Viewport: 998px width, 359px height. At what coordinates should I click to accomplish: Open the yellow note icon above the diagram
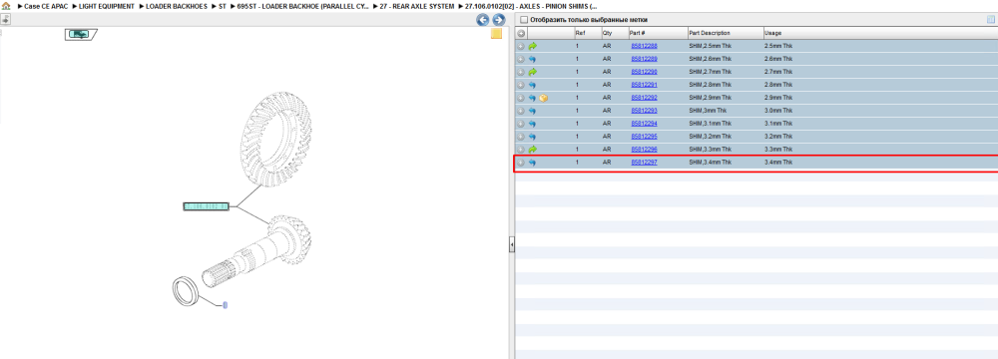point(496,34)
